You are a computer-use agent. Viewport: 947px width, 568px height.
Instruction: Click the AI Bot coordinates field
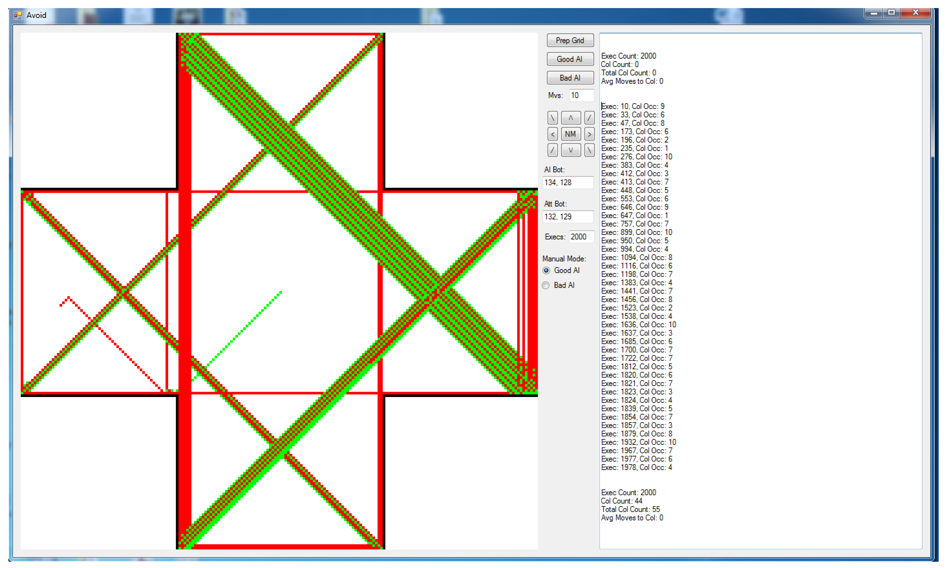tap(568, 182)
